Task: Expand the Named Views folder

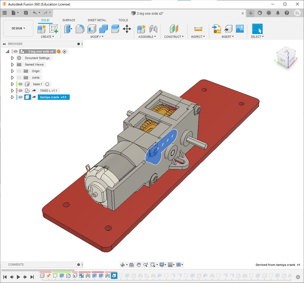Action: coord(12,65)
